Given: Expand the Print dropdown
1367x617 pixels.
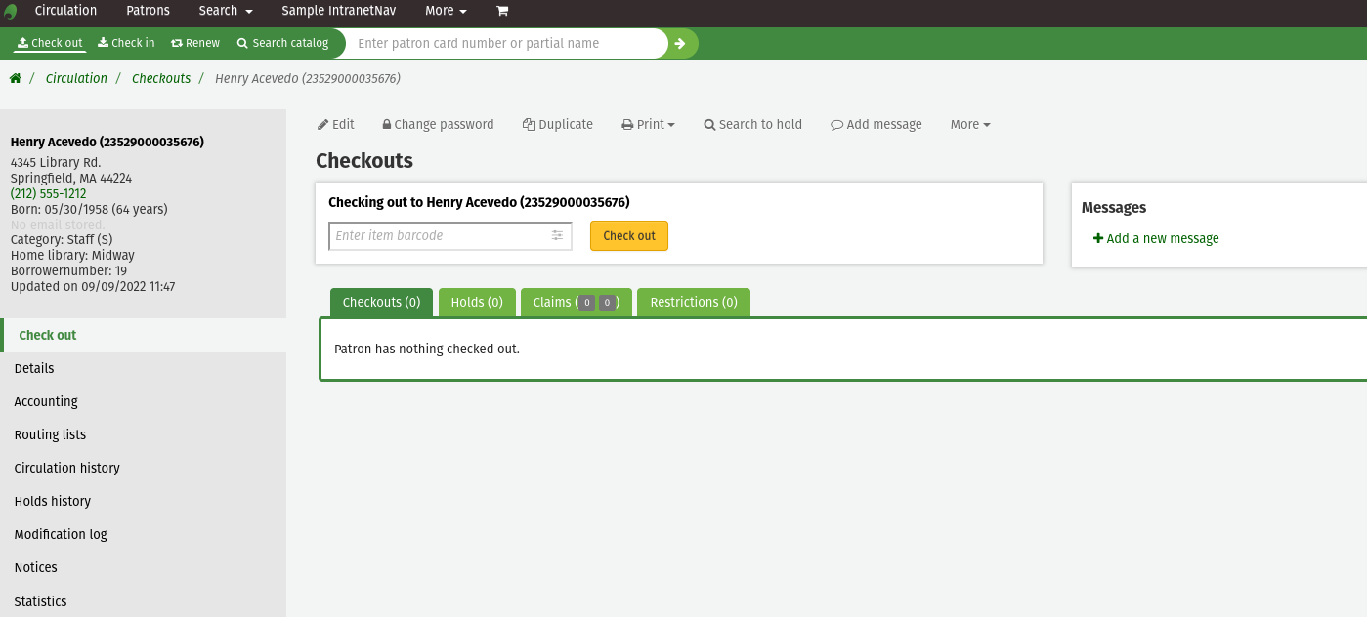Looking at the screenshot, I should [x=647, y=124].
